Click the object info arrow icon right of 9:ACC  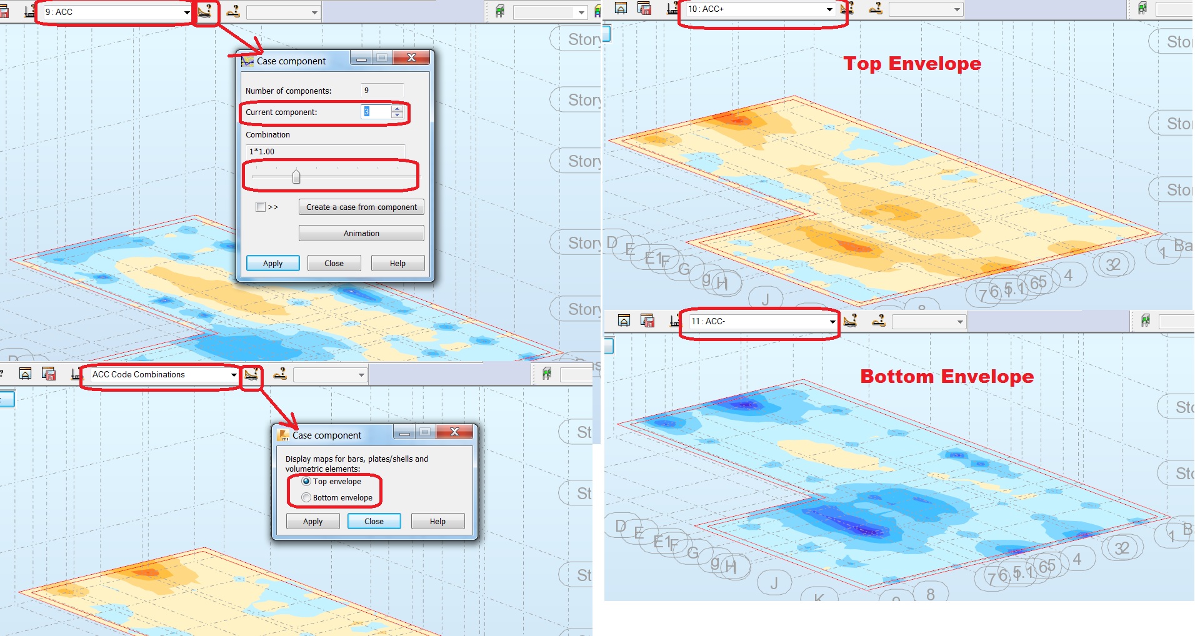click(x=233, y=11)
